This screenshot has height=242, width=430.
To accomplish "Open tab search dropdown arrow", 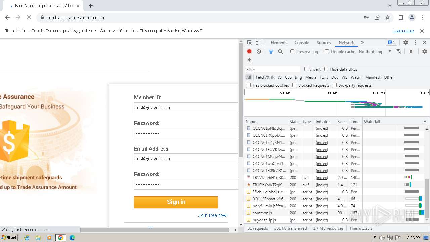I will (x=390, y=6).
